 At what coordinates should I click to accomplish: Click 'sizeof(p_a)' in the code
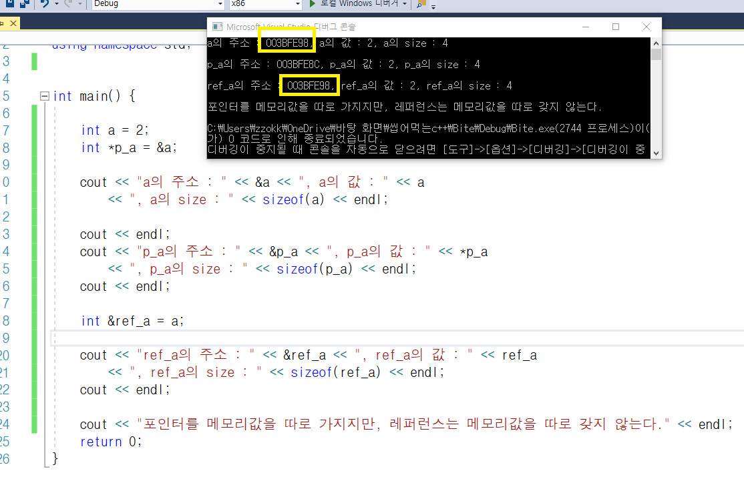(315, 270)
